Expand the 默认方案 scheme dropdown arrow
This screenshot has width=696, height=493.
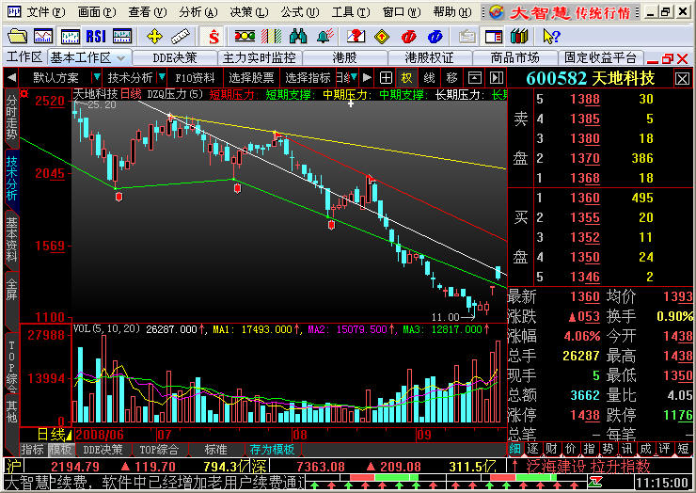pyautogui.click(x=96, y=77)
